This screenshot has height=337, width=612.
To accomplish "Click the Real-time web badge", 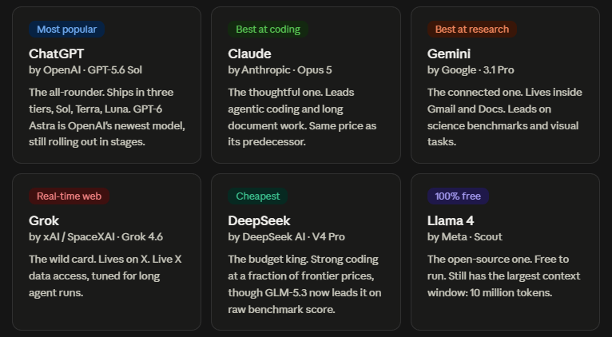I will [x=69, y=196].
